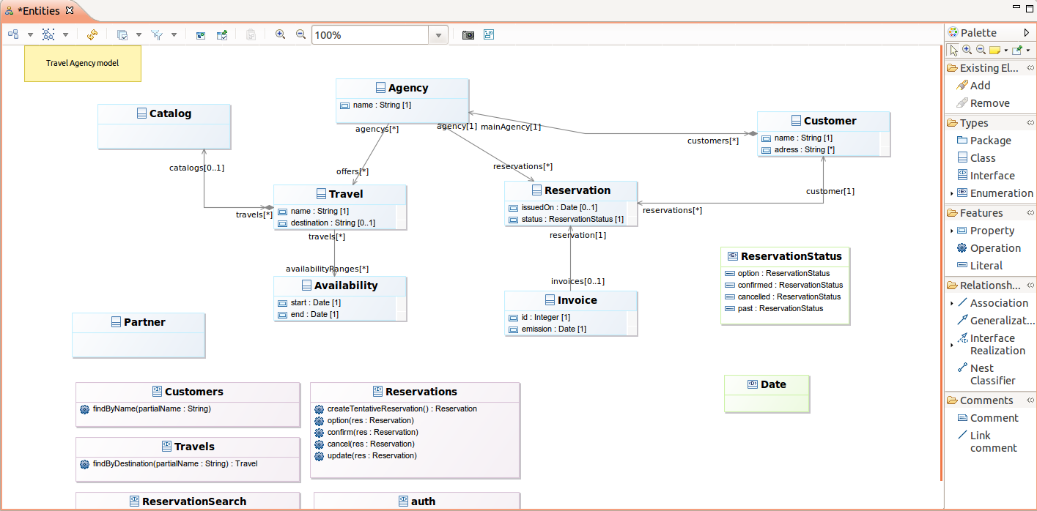The width and height of the screenshot is (1037, 511).
Task: Switch to the *Entities editor tab
Action: point(39,11)
